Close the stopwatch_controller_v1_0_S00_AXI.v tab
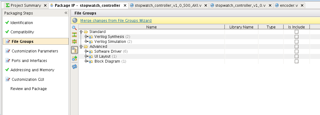320x115 pixels. (205, 6)
